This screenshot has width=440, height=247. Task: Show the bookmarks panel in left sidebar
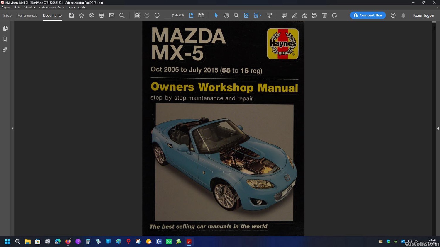(5, 39)
